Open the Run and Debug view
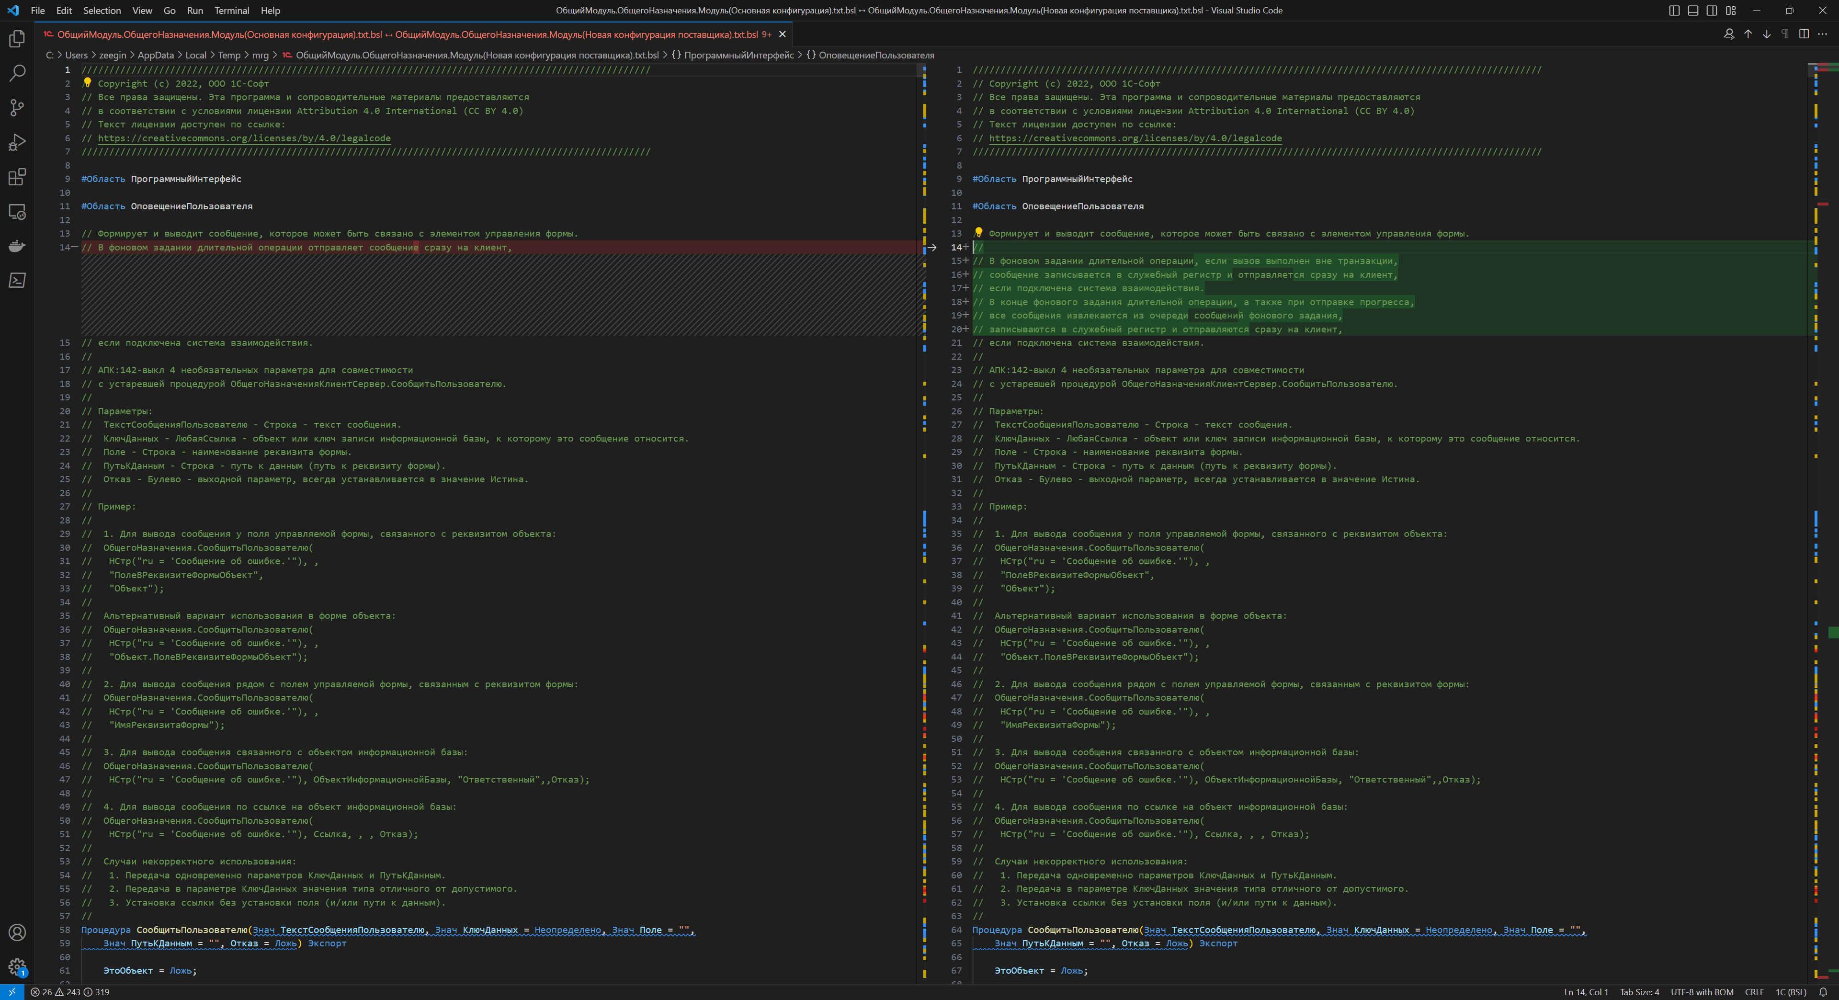 (x=17, y=143)
